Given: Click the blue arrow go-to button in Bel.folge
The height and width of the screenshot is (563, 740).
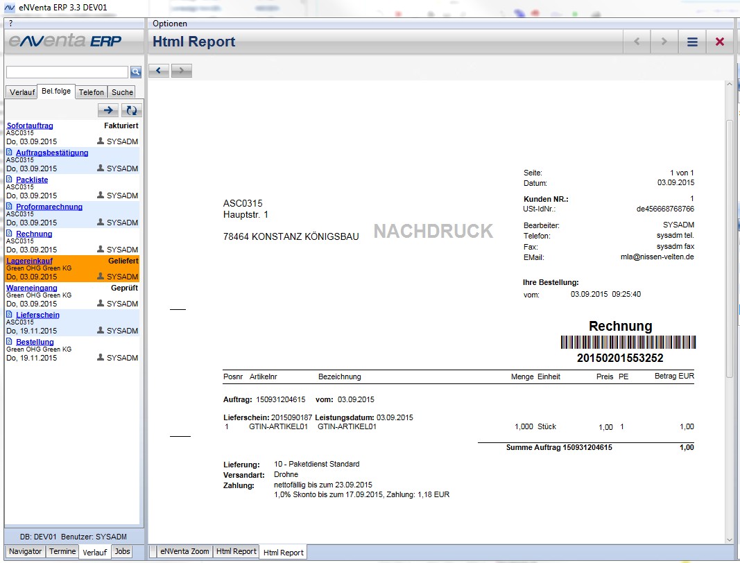Looking at the screenshot, I should pos(108,110).
